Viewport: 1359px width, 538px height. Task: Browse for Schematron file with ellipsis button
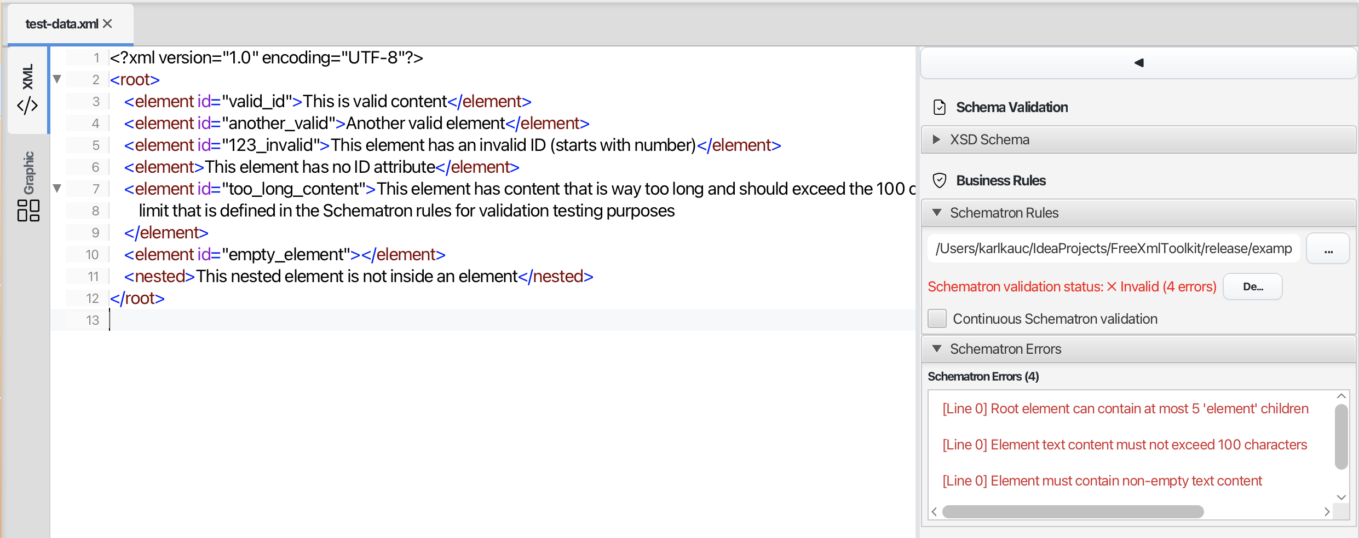(1328, 249)
